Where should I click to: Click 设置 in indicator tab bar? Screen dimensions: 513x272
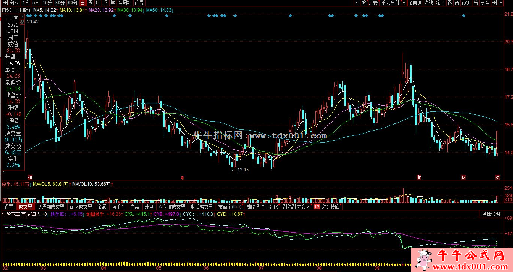[9, 207]
